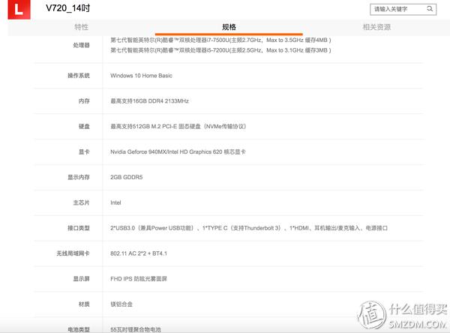Image resolution: width=450 pixels, height=333 pixels.
Task: Click the 主芯片 row label
Action: click(x=81, y=202)
